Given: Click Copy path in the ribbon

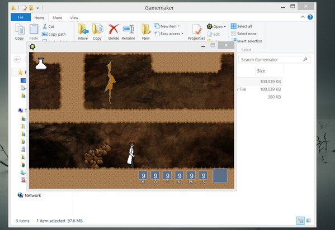Looking at the screenshot, I should 54,34.
